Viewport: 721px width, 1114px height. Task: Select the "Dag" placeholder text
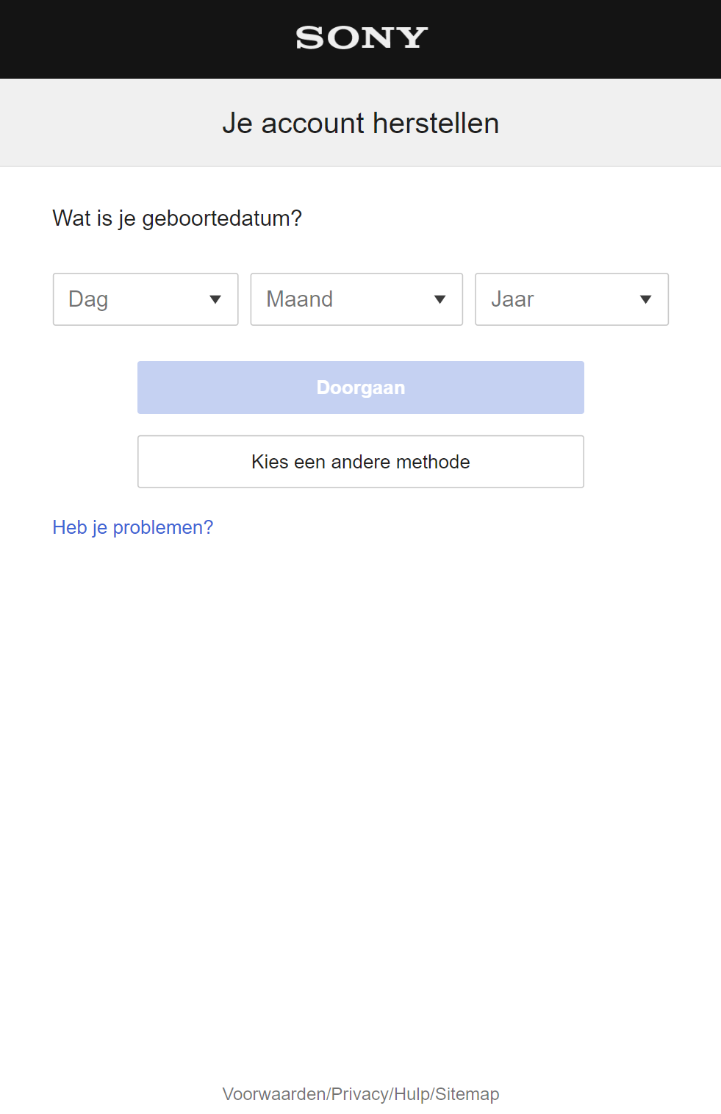pos(88,299)
